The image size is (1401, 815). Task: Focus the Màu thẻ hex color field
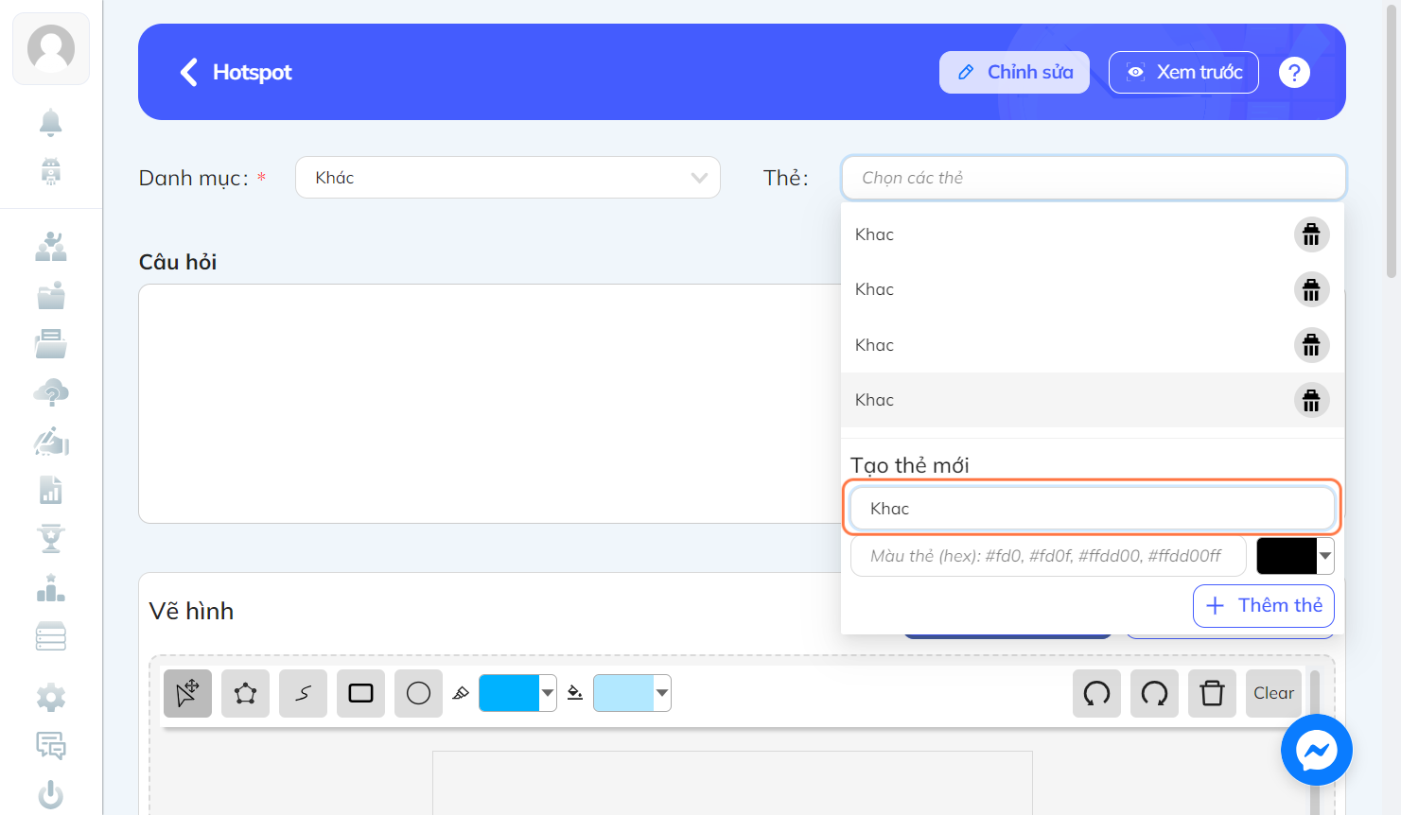click(x=1048, y=556)
